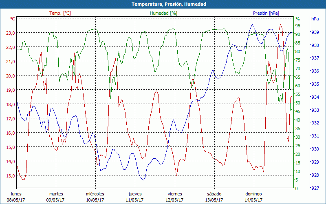This screenshot has width=326, height=204.
Task: Select the viernes 12/05/17 date label
Action: point(174,197)
